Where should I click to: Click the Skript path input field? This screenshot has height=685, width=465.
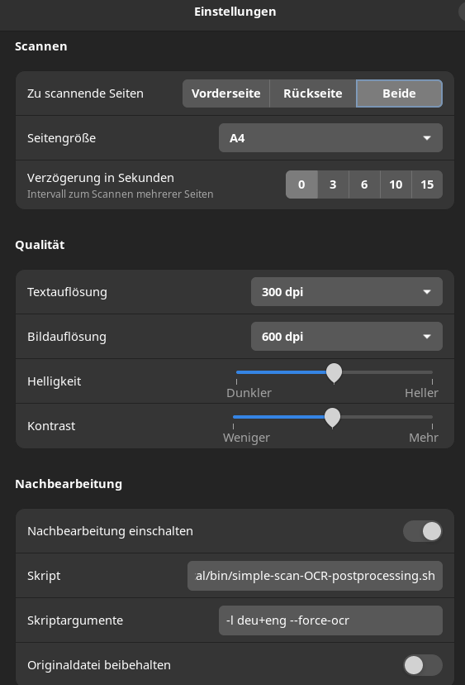315,576
